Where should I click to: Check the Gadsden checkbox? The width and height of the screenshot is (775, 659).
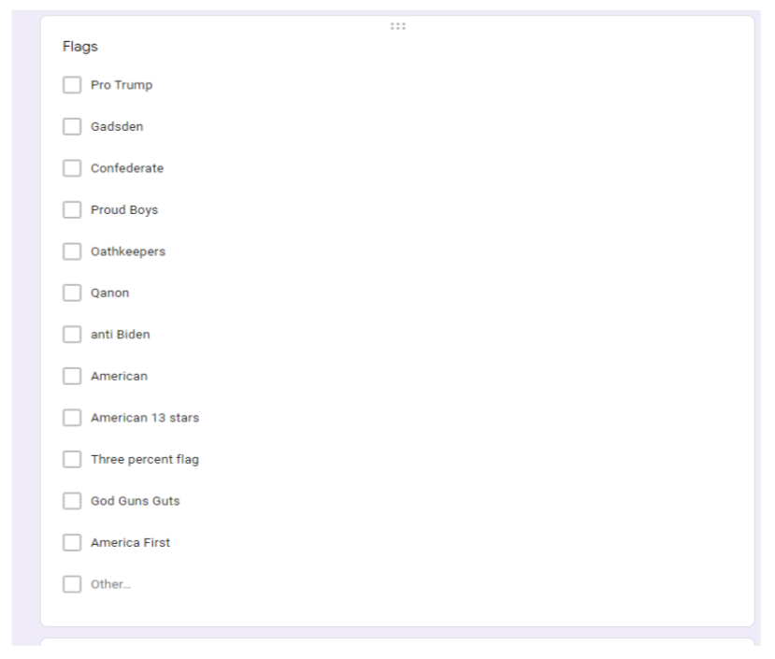(x=73, y=125)
